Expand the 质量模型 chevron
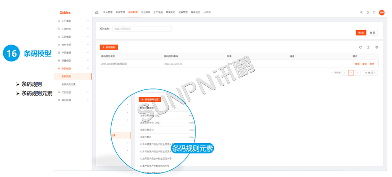 (88, 61)
